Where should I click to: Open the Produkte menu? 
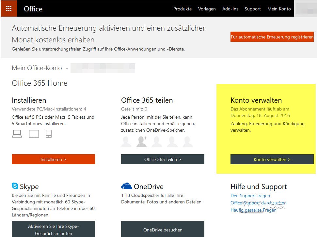tap(182, 9)
